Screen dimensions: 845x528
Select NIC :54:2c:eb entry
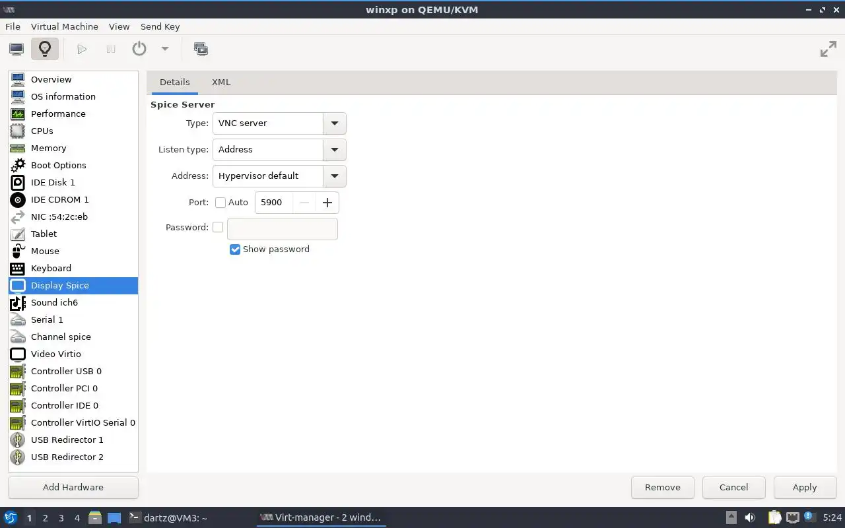tap(73, 216)
